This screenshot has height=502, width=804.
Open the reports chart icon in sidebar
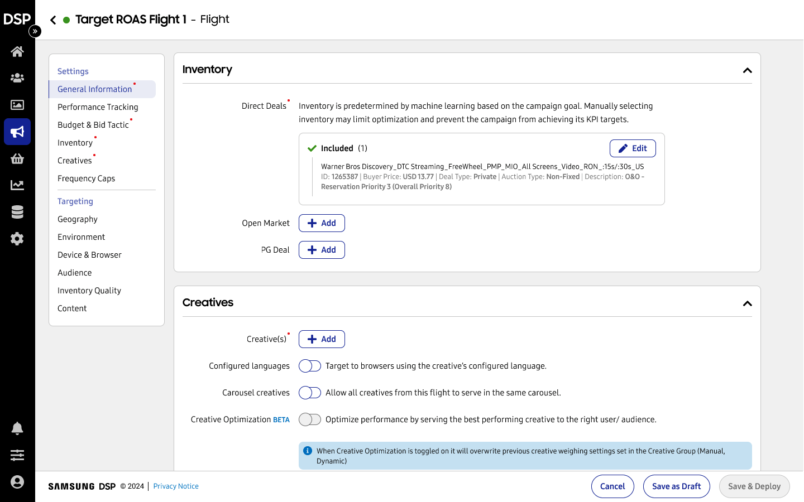17,185
